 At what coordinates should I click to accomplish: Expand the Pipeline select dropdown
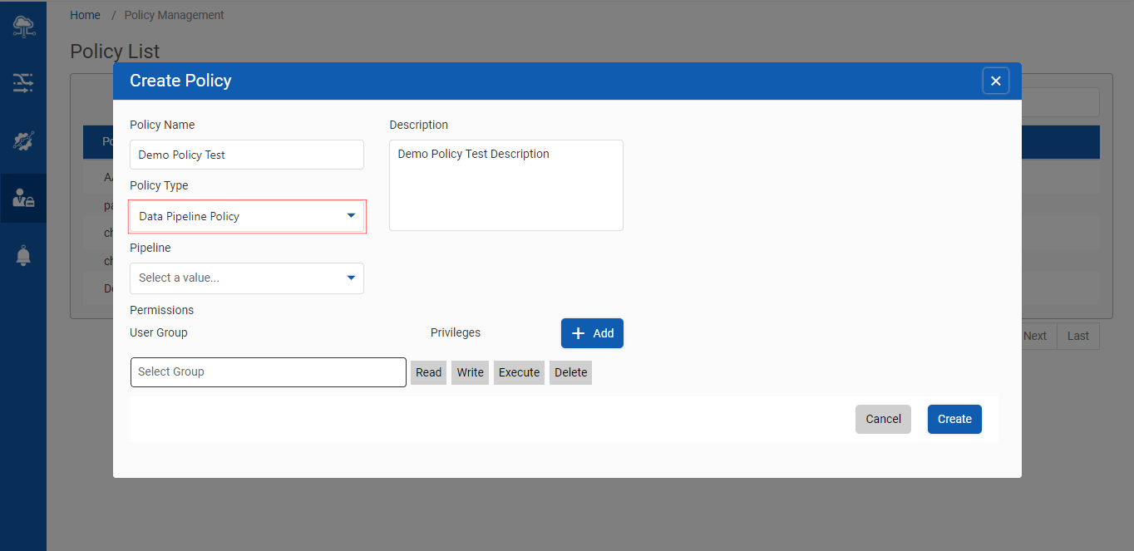pyautogui.click(x=247, y=278)
